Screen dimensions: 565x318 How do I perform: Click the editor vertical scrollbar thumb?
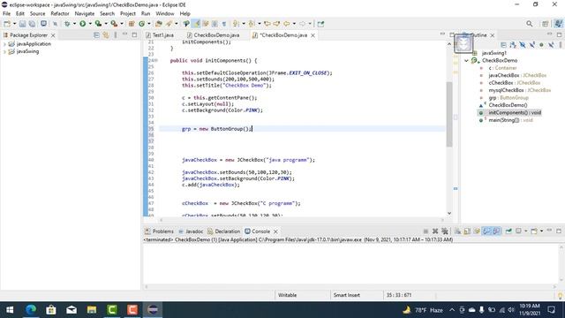pos(449,114)
